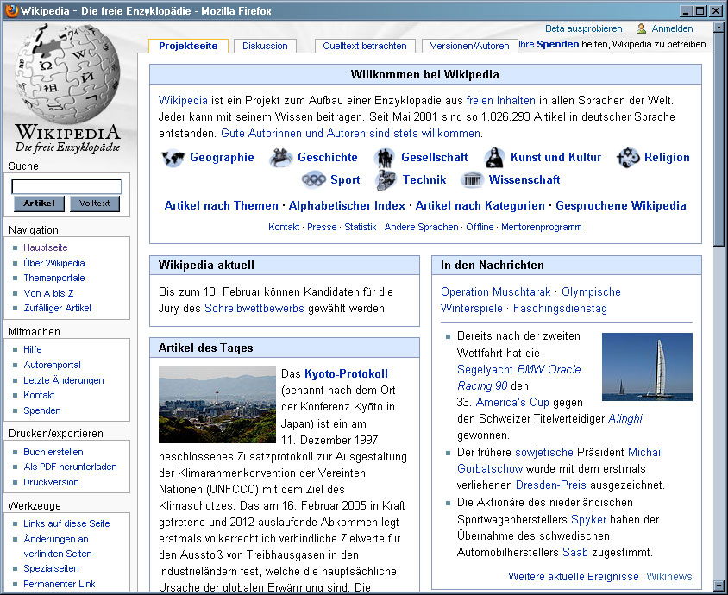Click the Anmelden login link

[672, 28]
